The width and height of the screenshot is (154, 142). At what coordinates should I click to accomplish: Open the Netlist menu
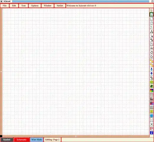[x=60, y=6]
